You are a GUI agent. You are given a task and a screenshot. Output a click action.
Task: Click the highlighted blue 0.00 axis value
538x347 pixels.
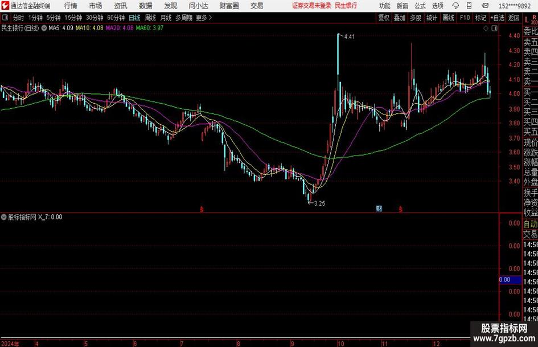tap(510, 280)
